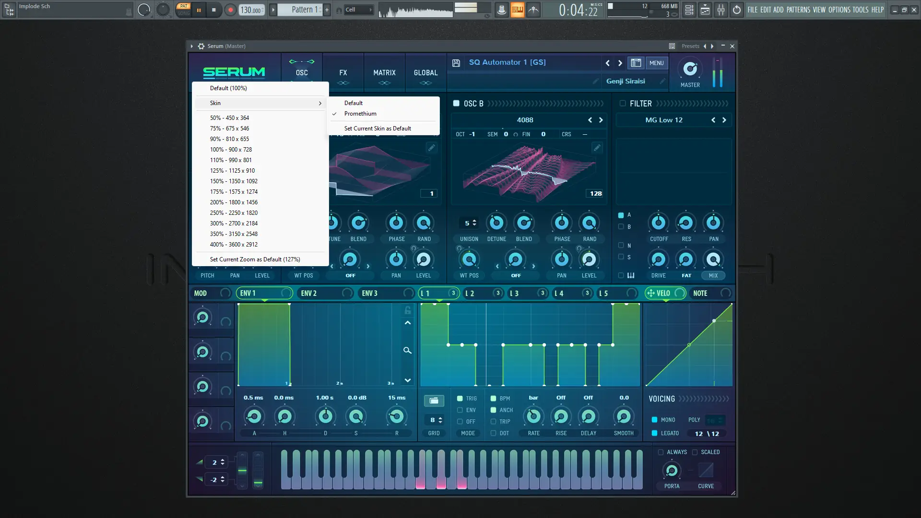Image resolution: width=921 pixels, height=518 pixels.
Task: Click the Serum MASTER logo
Action: [x=690, y=70]
